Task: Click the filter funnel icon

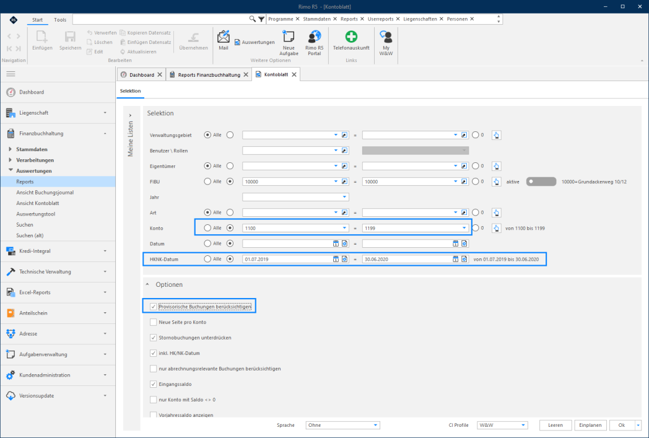Action: pyautogui.click(x=261, y=19)
